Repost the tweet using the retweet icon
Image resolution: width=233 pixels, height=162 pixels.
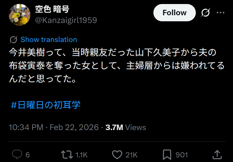(x=67, y=155)
